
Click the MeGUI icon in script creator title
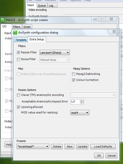coord(3,20)
